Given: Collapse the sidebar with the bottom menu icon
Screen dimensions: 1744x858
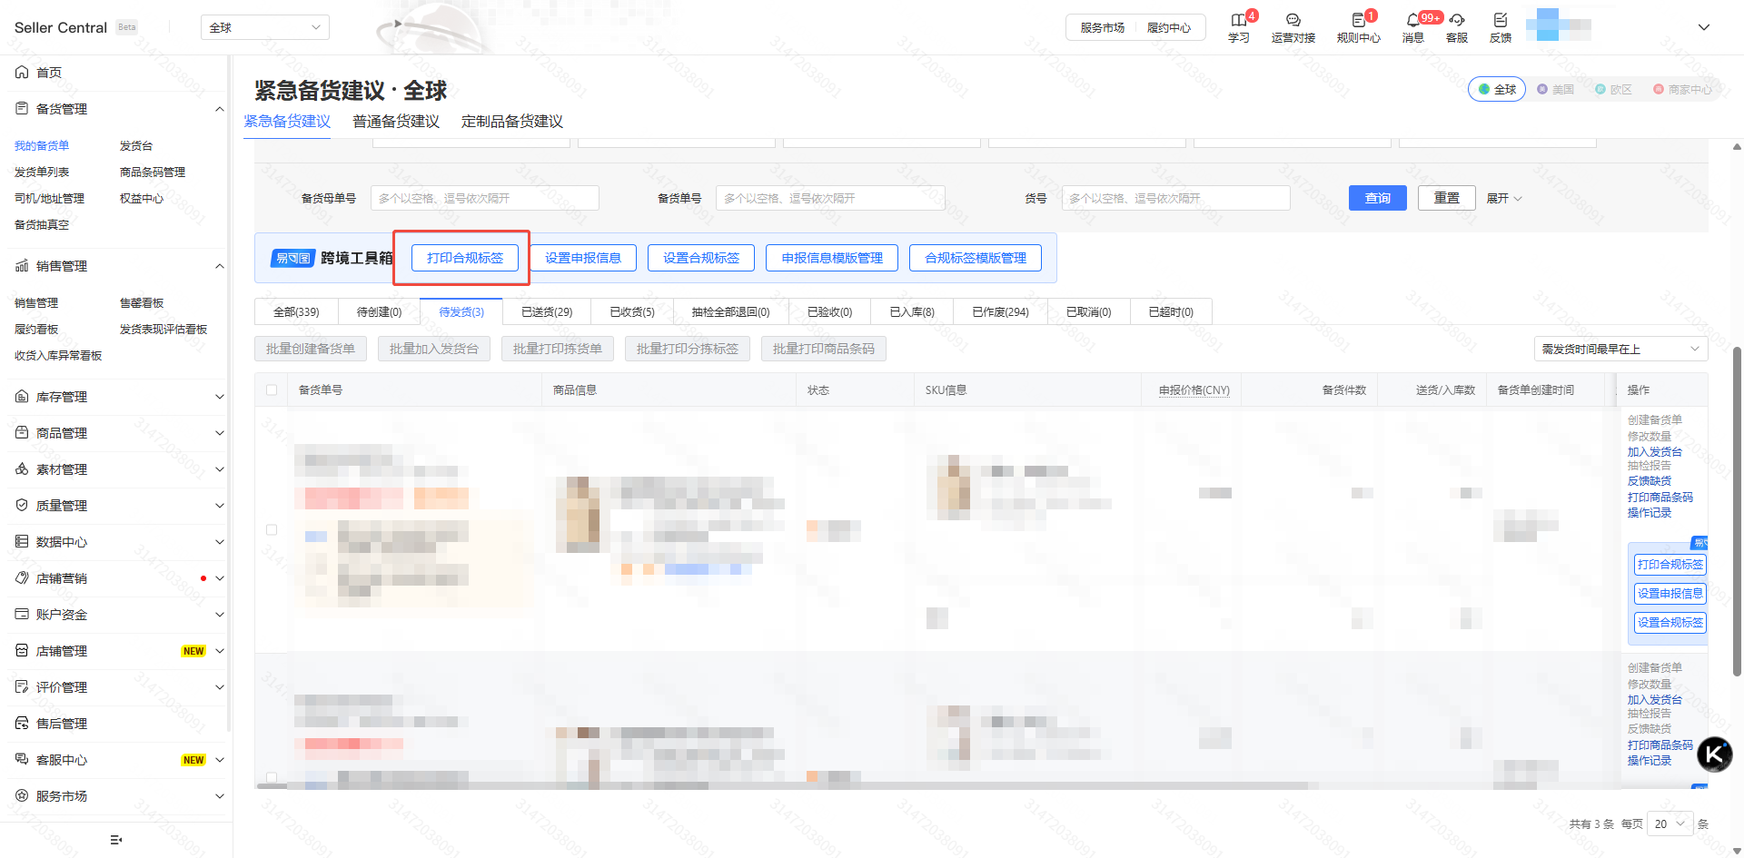Looking at the screenshot, I should click(116, 840).
